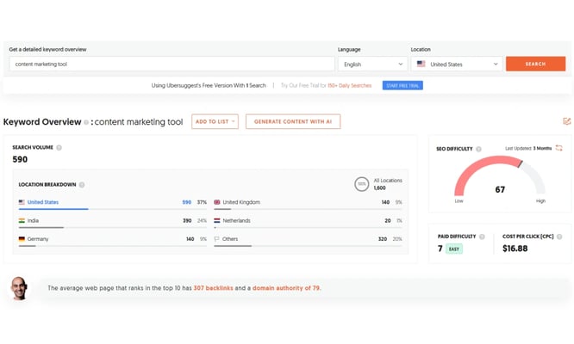Click the refresh icon next to Last Updated
The image size is (574, 344).
(559, 148)
